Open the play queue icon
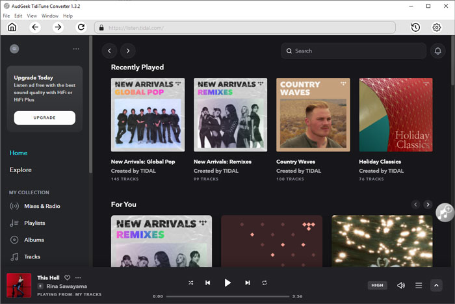This screenshot has width=455, height=304. click(419, 285)
